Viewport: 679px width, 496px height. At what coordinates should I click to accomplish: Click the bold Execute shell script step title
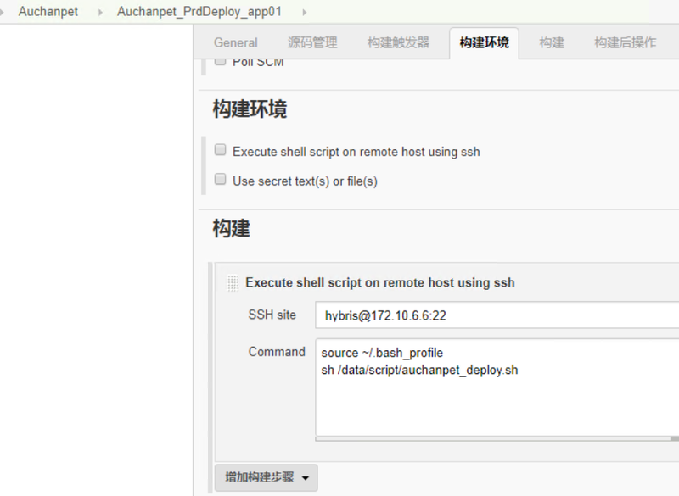coord(379,283)
